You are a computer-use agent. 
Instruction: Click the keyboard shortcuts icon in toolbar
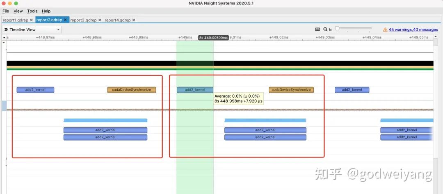click(317, 30)
